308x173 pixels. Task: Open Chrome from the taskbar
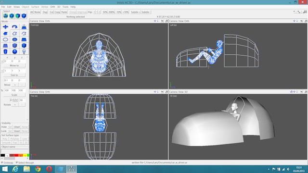[38, 169]
